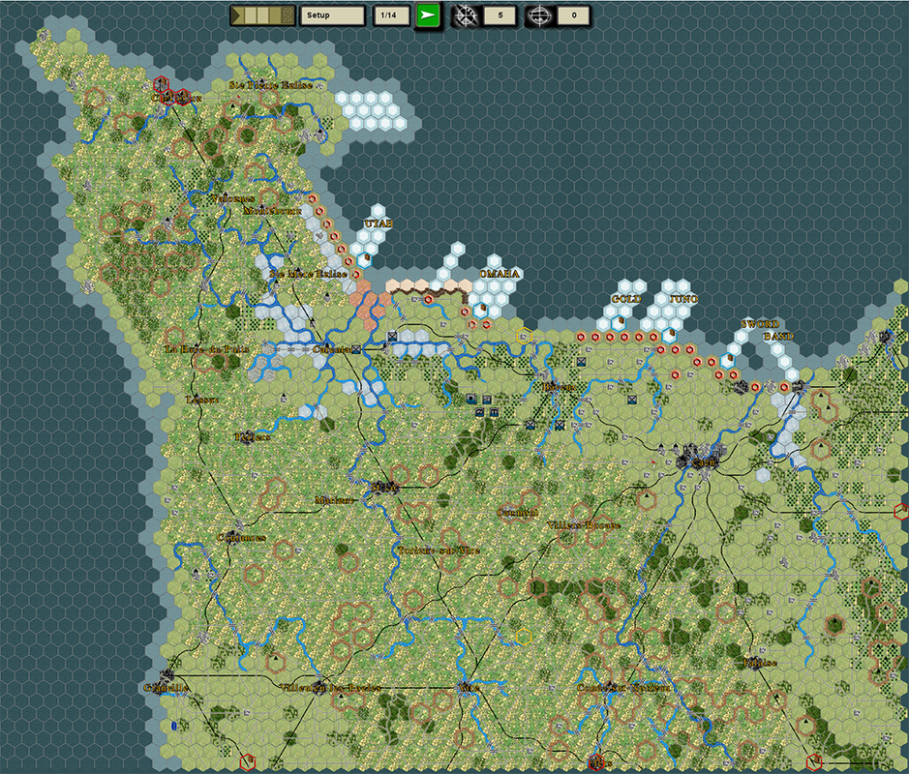
Task: Click the Villedieu-les-Poeles label
Action: tap(330, 688)
